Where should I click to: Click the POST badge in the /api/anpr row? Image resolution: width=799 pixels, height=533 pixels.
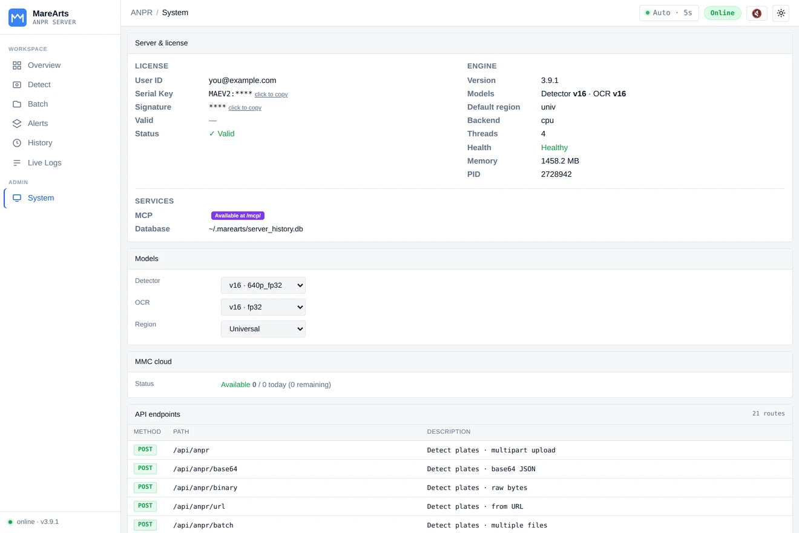145,449
